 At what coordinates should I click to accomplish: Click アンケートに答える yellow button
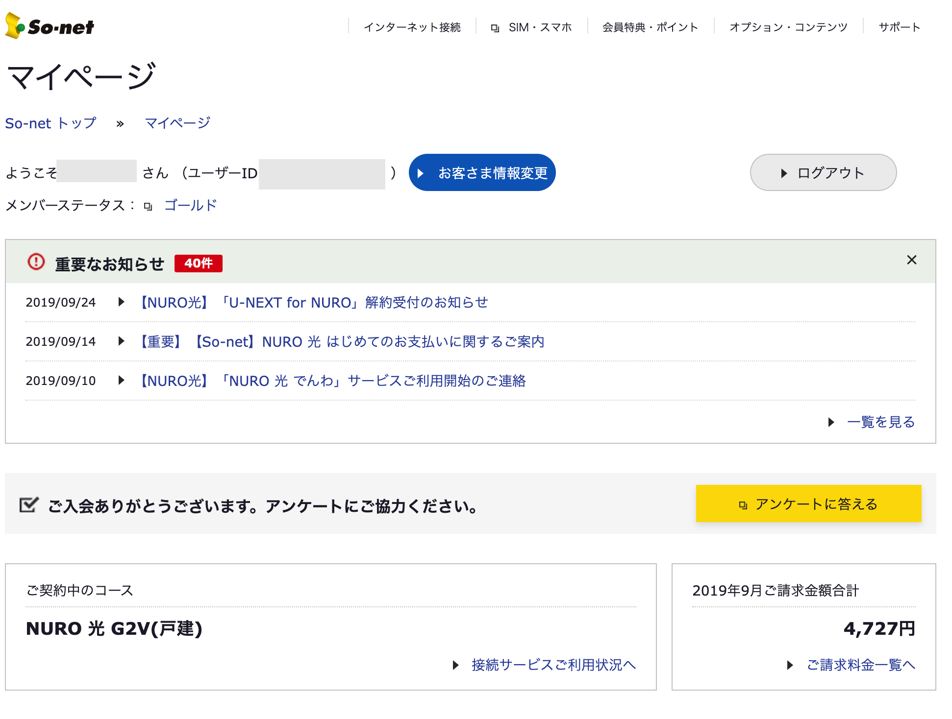click(x=808, y=503)
